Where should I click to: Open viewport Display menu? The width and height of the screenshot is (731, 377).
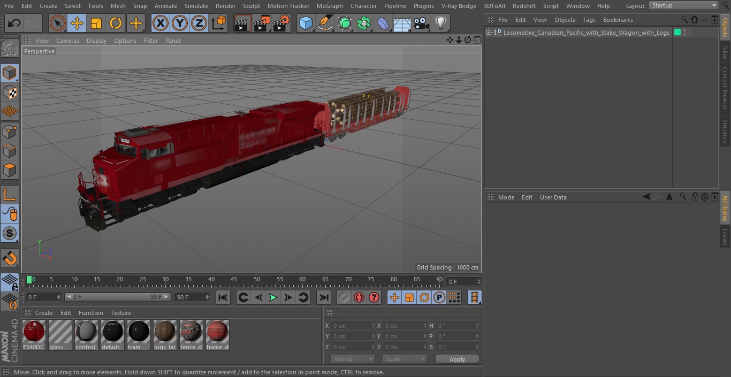click(96, 41)
